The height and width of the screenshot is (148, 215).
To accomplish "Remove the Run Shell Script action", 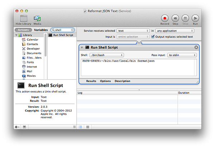I will coord(196,47).
